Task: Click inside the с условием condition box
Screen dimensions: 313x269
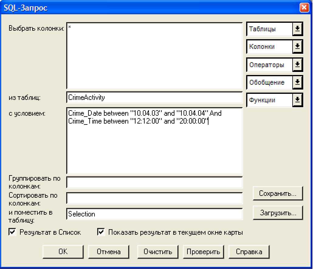Action: pos(154,146)
